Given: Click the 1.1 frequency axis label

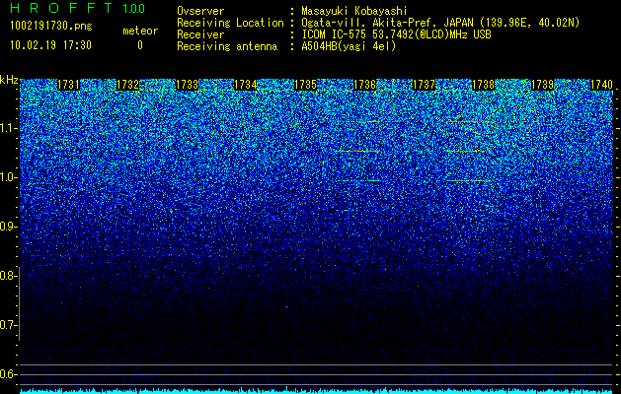Looking at the screenshot, I should (x=8, y=128).
